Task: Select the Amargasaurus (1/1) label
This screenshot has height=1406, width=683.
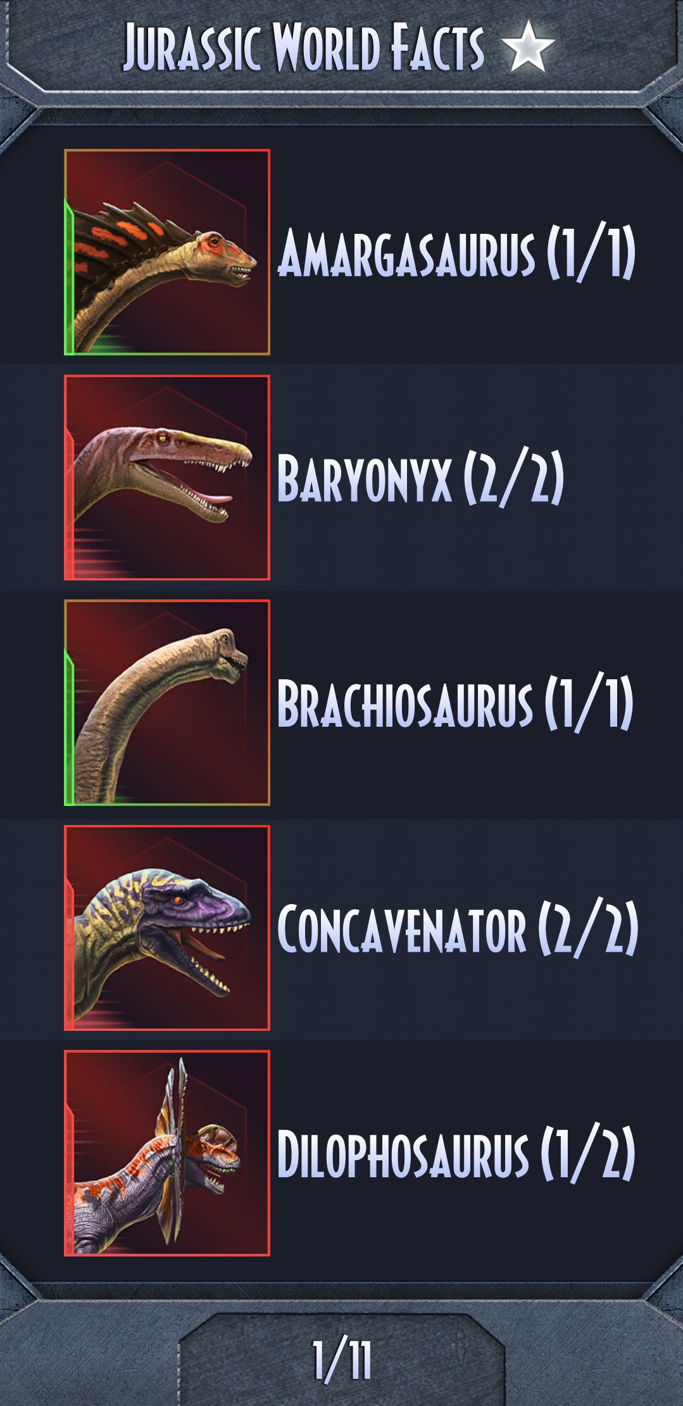Action: click(456, 252)
